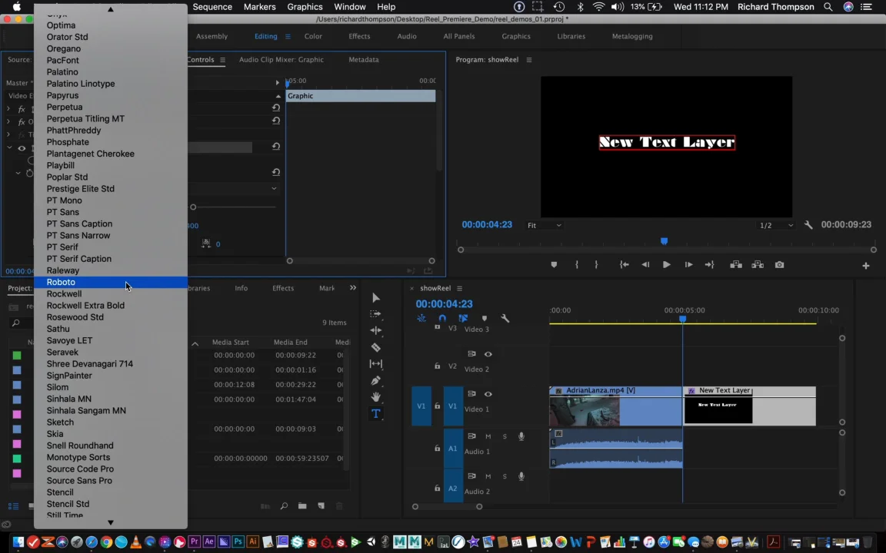Show hidden panel tabs with double chevron
The height and width of the screenshot is (553, 886).
[353, 288]
